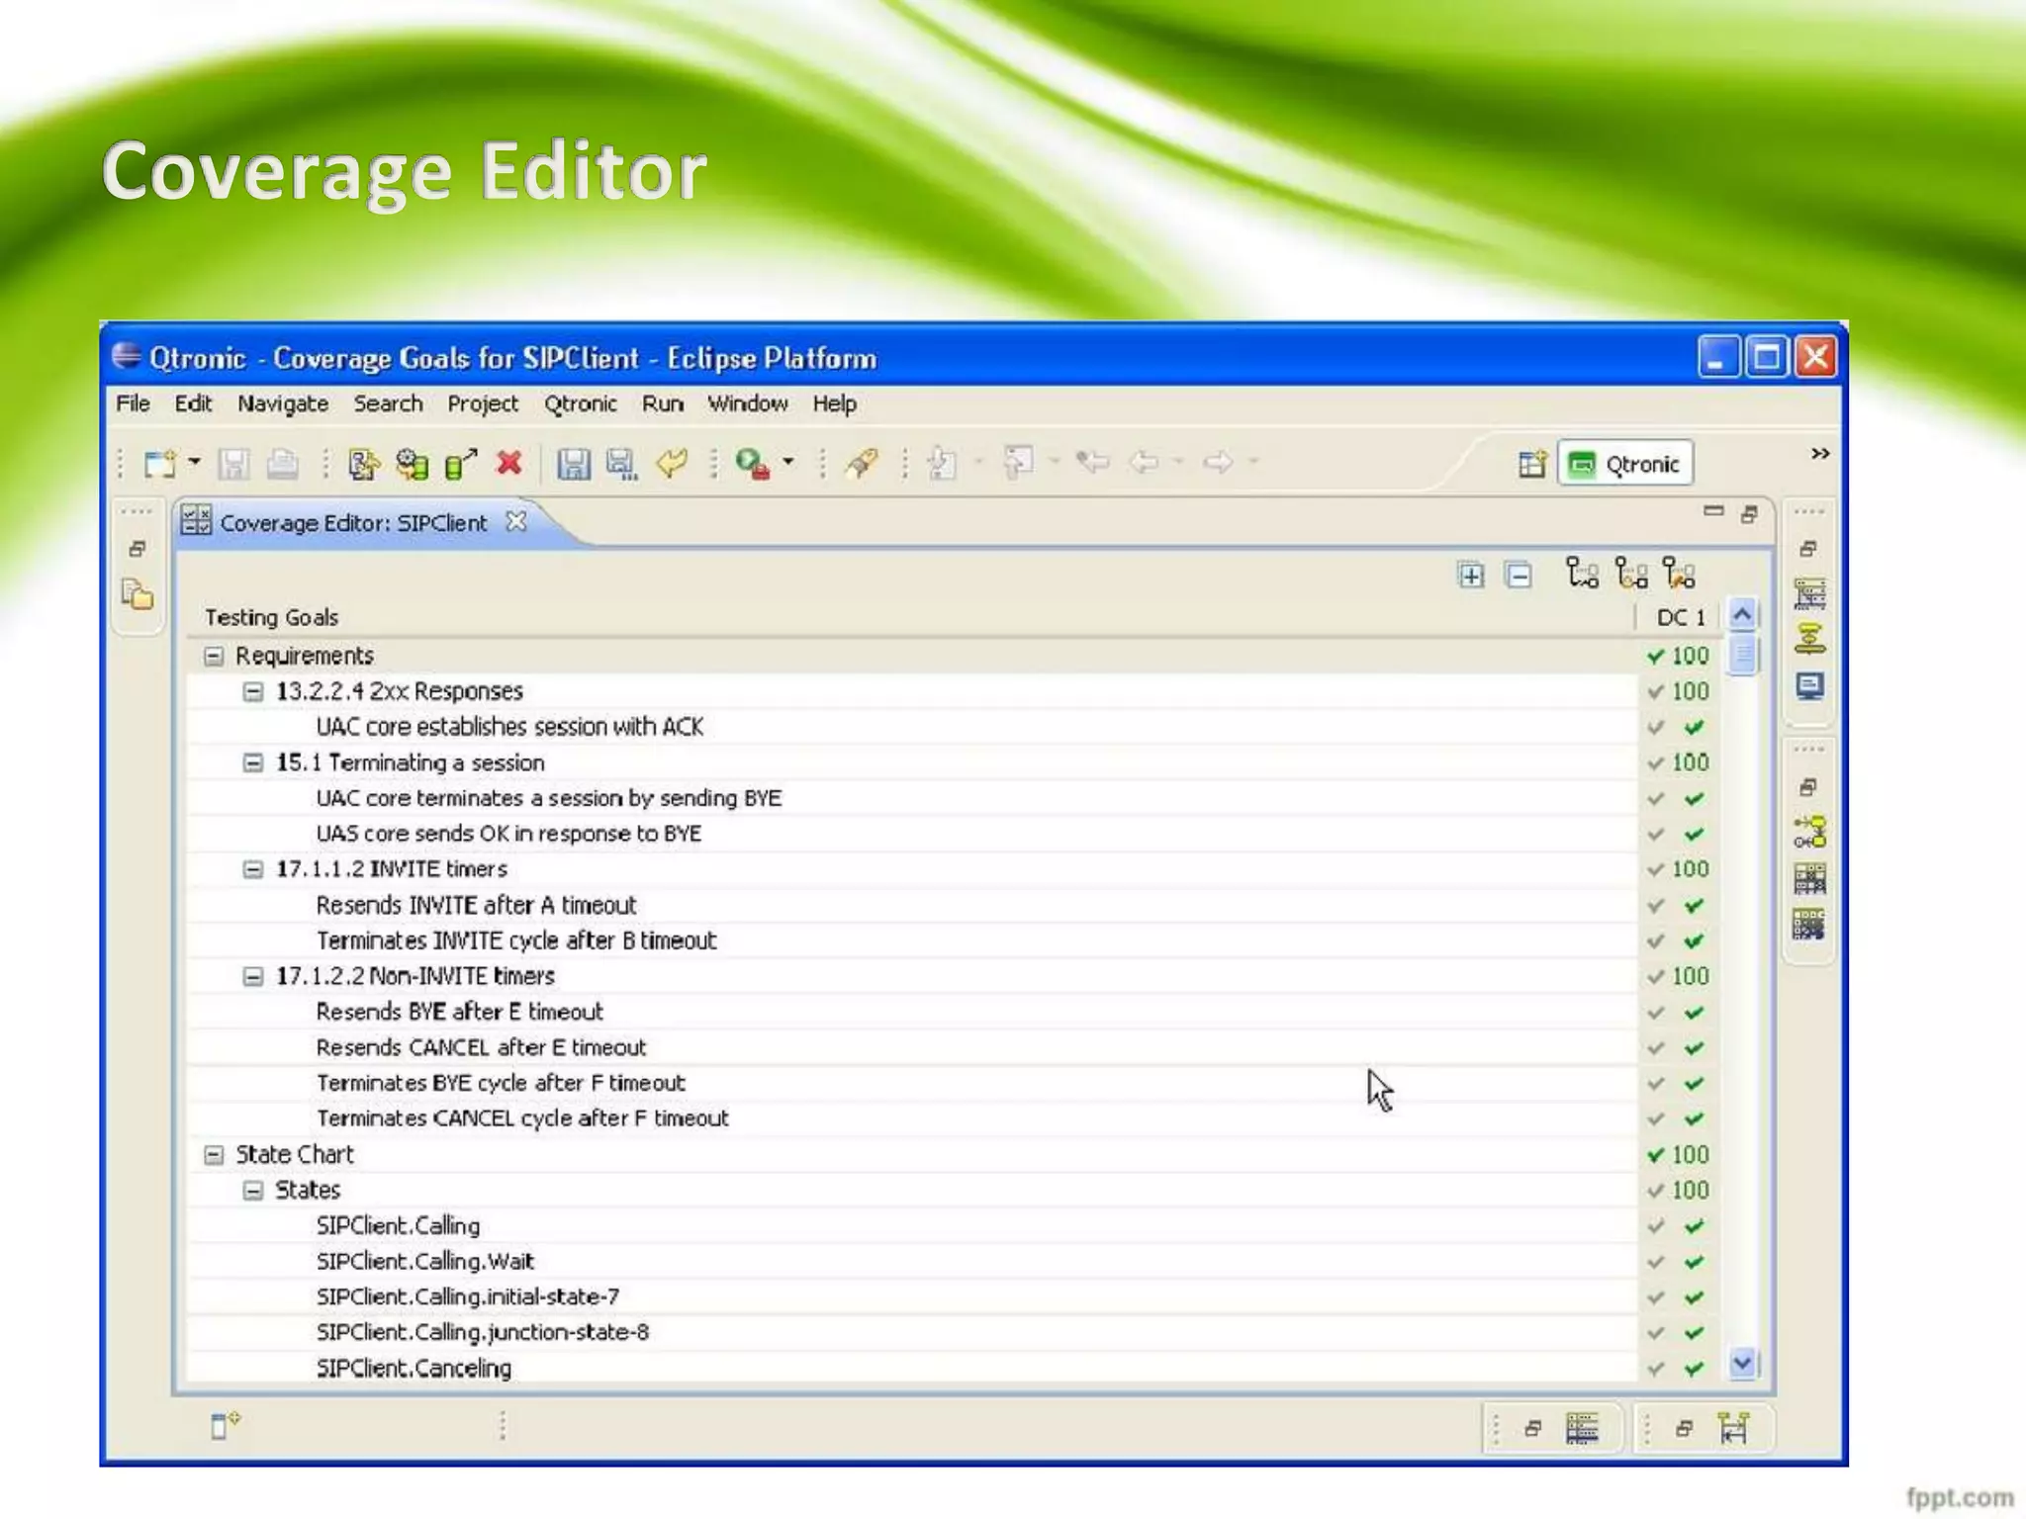Open the Navigate menu
Viewport: 2026px width, 1519px height.
(x=283, y=403)
